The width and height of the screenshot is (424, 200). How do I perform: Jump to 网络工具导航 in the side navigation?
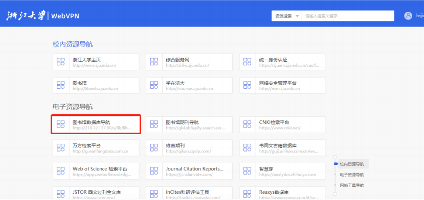[351, 185]
